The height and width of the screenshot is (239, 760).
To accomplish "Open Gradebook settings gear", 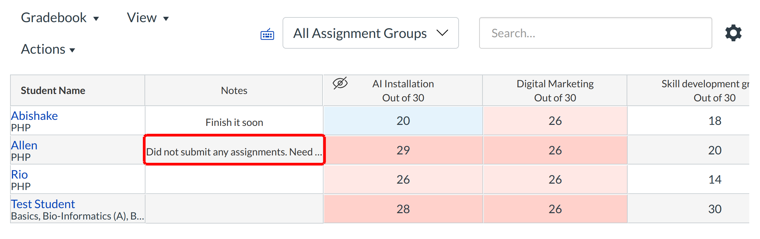I will [x=733, y=33].
